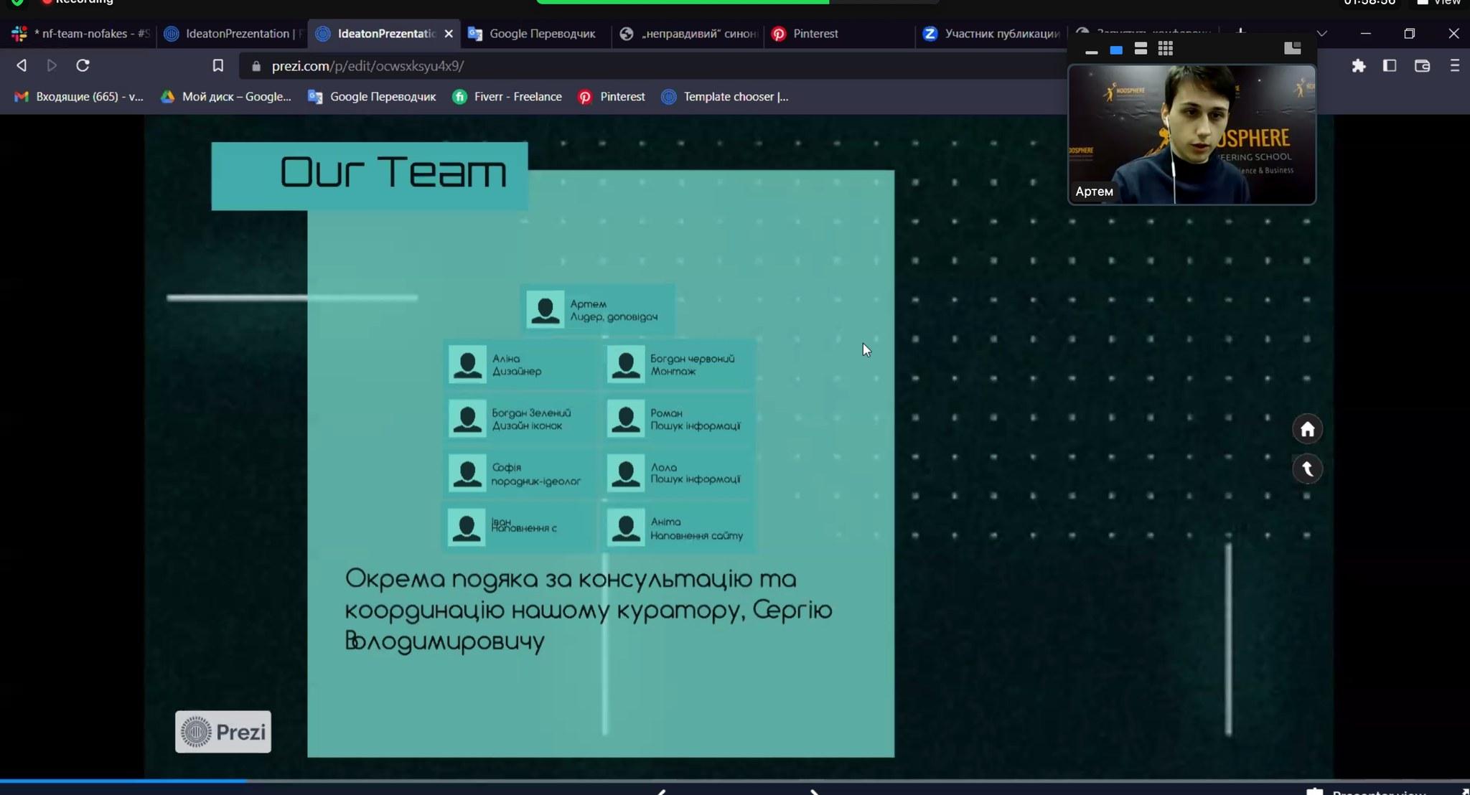Reload the Prezi page
The width and height of the screenshot is (1470, 795).
83,66
